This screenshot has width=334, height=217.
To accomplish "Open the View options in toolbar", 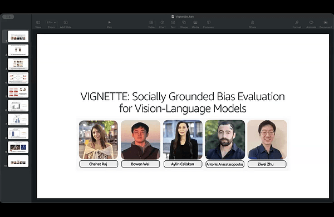I will (38, 24).
